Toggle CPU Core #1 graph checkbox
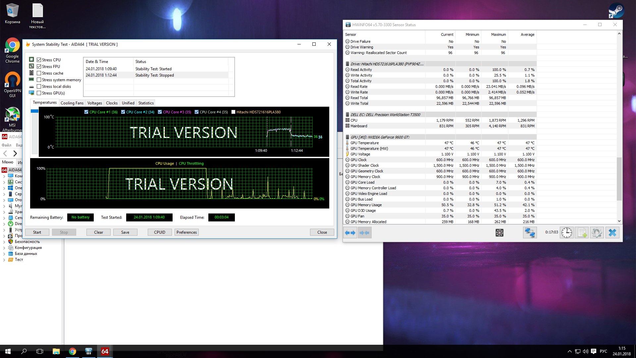This screenshot has width=636, height=358. [86, 112]
